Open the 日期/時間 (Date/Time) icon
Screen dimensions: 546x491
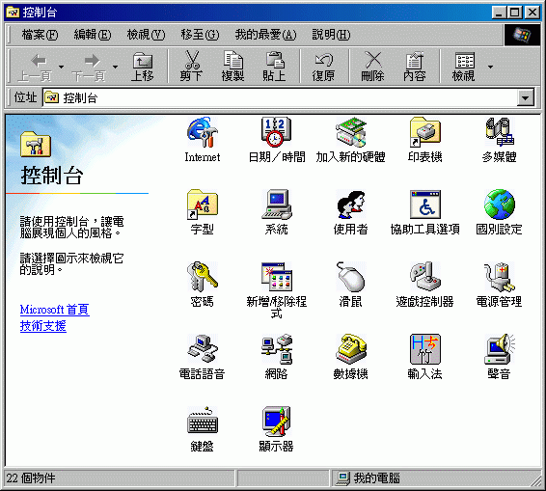coord(277,133)
